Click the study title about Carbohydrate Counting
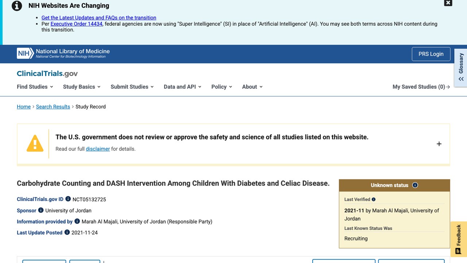 tap(173, 183)
